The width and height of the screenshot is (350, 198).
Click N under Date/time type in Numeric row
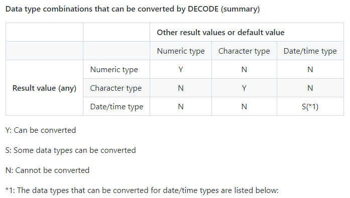click(x=310, y=70)
